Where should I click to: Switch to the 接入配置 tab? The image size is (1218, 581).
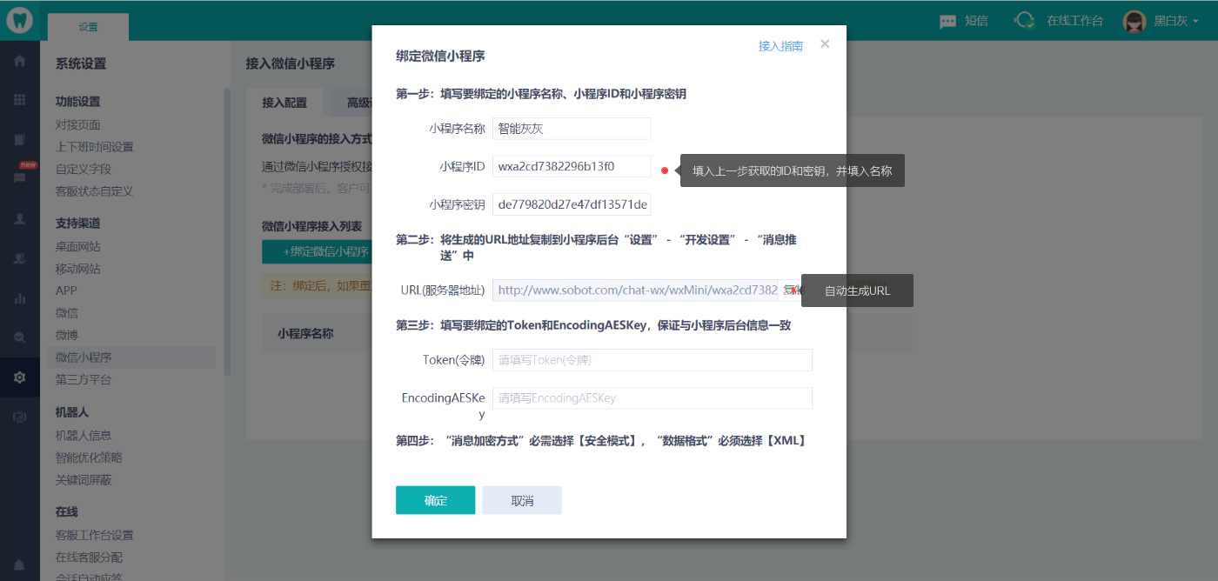click(284, 103)
